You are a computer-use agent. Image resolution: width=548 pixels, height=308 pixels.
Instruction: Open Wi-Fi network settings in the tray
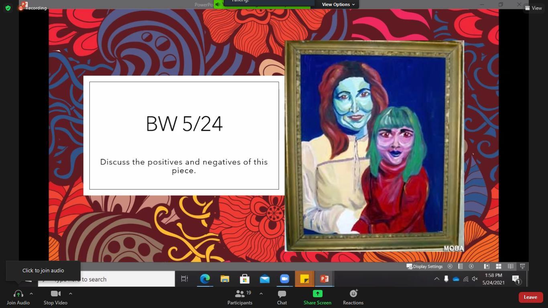[x=466, y=279]
